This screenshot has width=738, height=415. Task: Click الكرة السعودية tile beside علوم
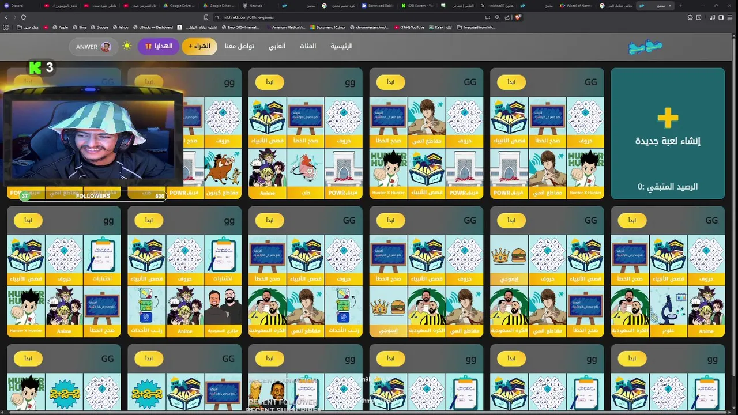click(x=630, y=312)
